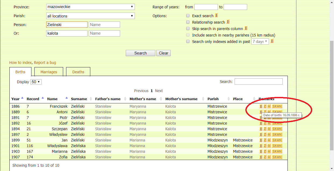Select the Z icon on the Piotr 1891 row
Viewport: 334px width, 171px height.
[x=264, y=118]
